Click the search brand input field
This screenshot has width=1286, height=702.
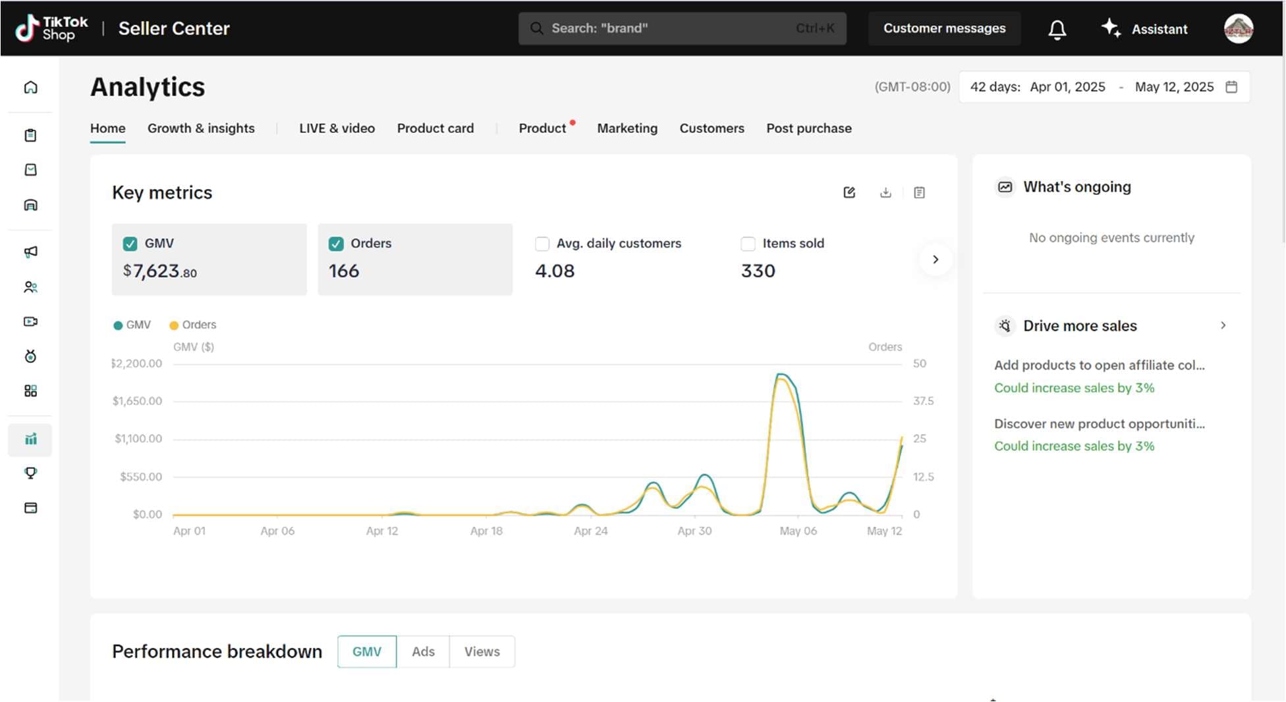pos(682,28)
